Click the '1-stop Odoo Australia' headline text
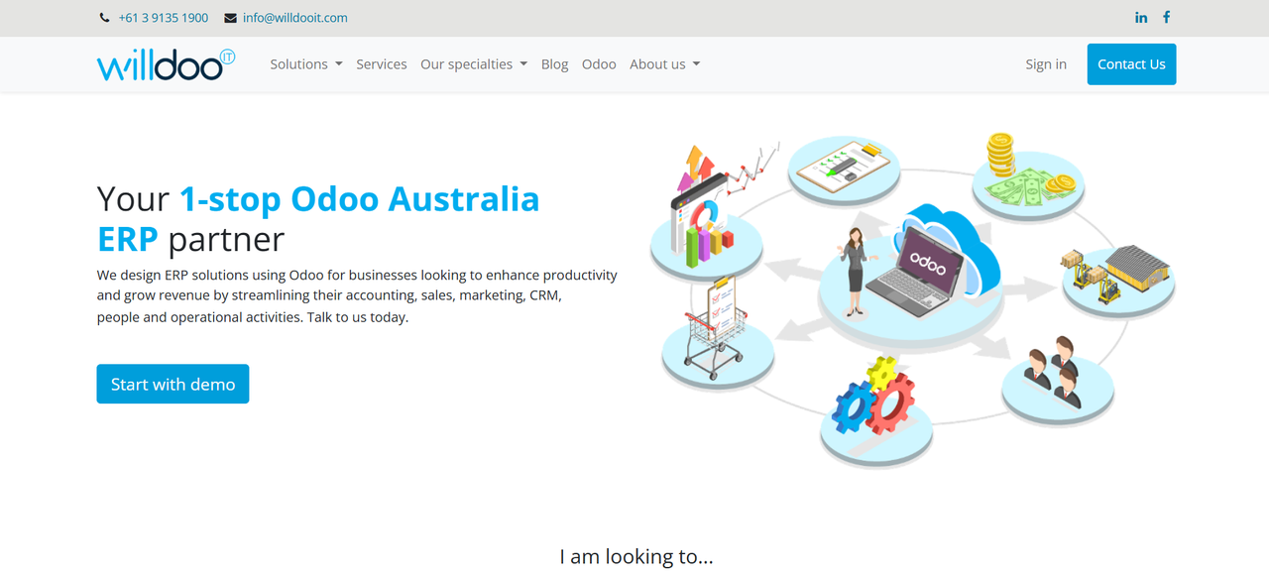This screenshot has height=575, width=1269. coord(359,199)
